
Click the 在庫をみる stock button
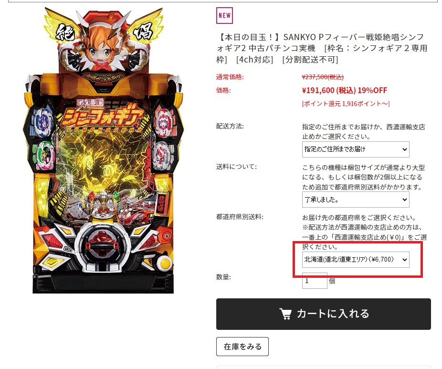(x=242, y=347)
